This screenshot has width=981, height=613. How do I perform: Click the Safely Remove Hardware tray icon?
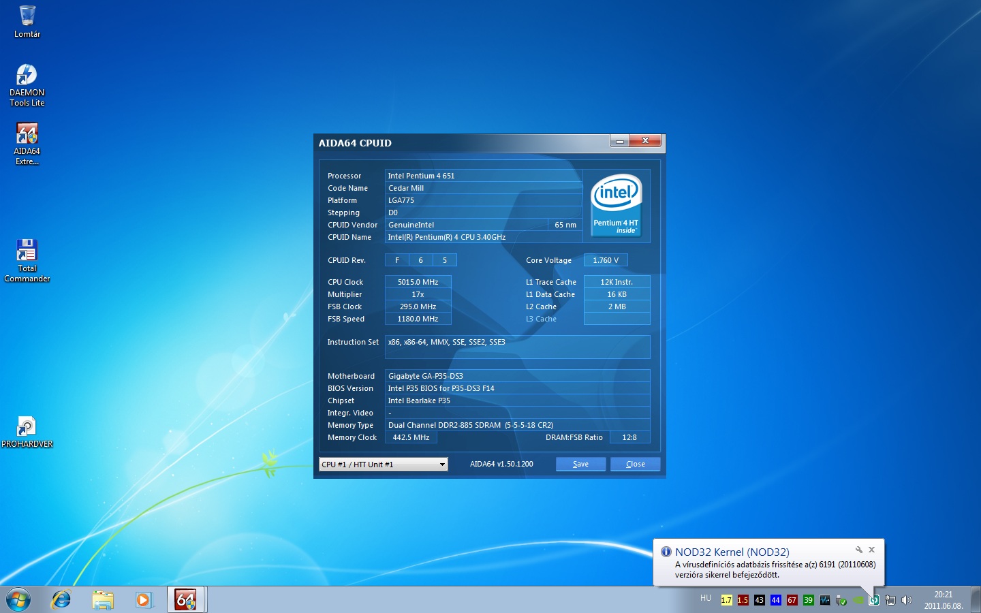click(x=841, y=600)
